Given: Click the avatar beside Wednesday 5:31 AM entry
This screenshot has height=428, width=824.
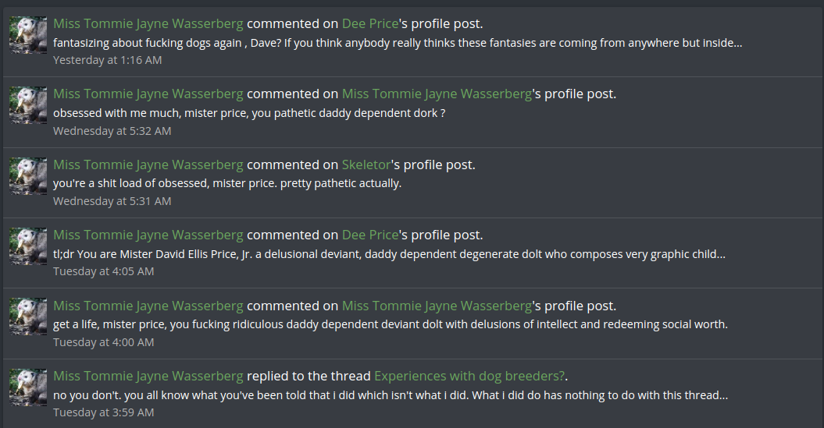Looking at the screenshot, I should [28, 175].
